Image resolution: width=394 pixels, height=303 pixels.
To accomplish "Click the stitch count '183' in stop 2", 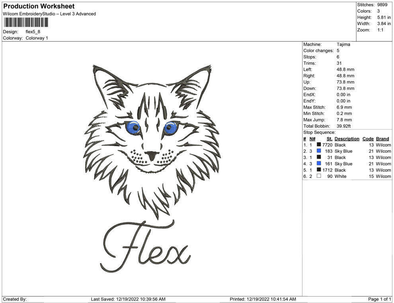I will pyautogui.click(x=328, y=151).
